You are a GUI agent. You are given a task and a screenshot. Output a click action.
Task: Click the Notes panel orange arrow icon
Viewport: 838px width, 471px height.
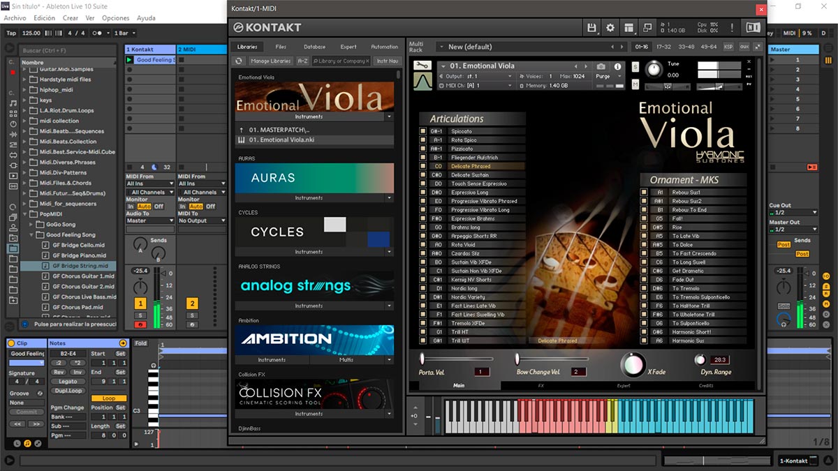tap(123, 343)
